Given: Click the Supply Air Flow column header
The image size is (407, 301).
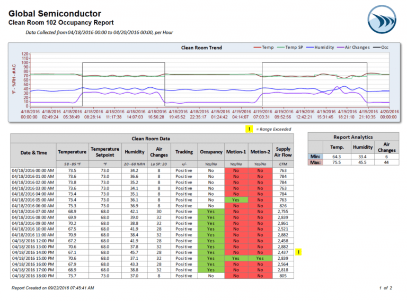Looking at the screenshot, I should click(283, 152).
